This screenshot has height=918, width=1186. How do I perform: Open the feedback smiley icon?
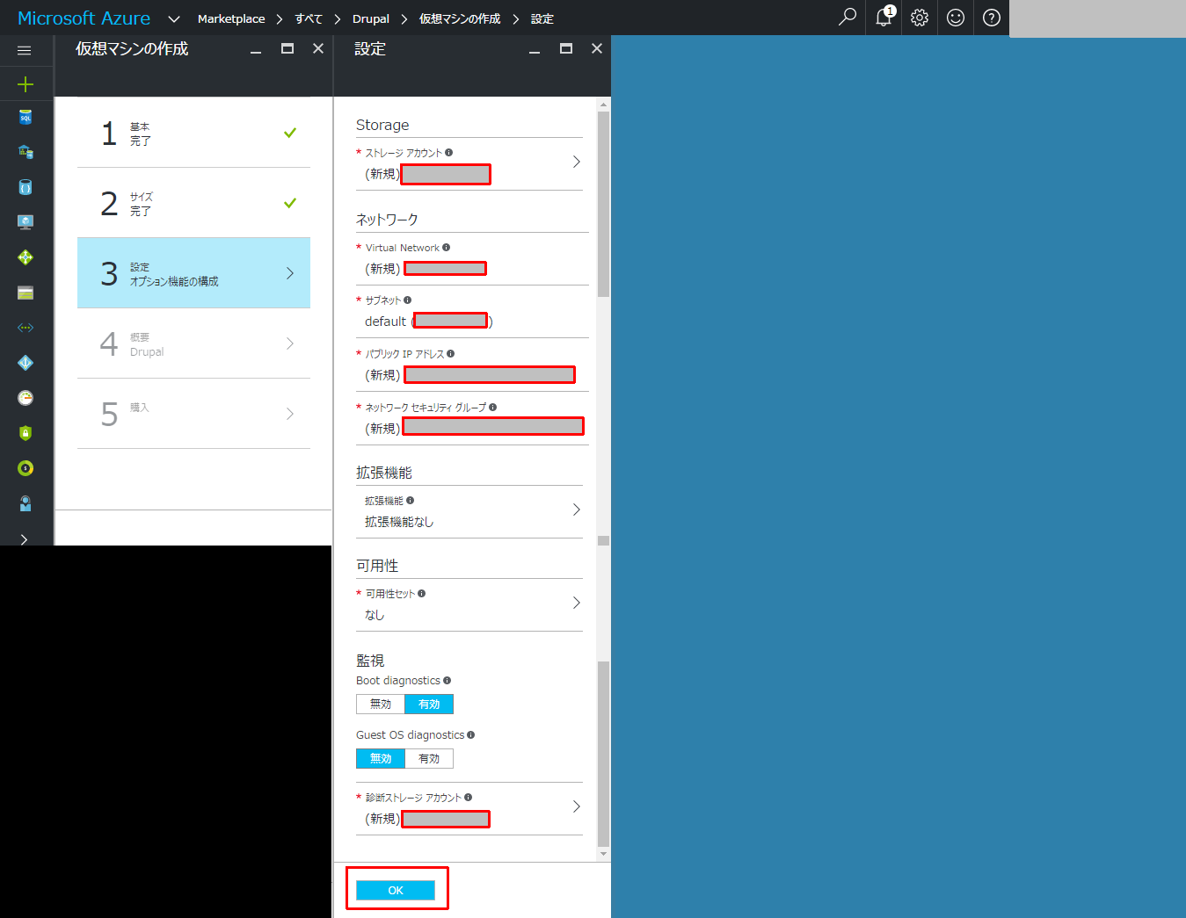click(955, 18)
